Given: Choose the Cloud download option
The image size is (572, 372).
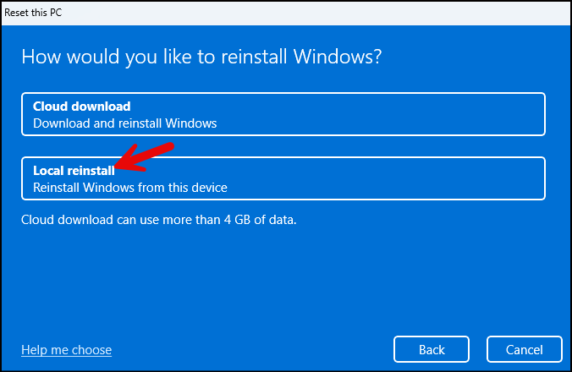Looking at the screenshot, I should pos(283,114).
